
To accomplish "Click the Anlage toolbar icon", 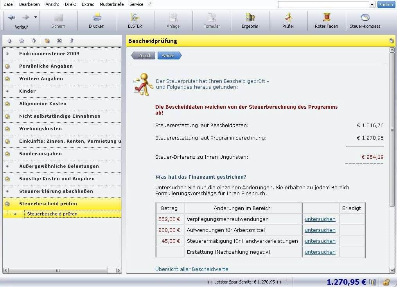I will click(173, 18).
